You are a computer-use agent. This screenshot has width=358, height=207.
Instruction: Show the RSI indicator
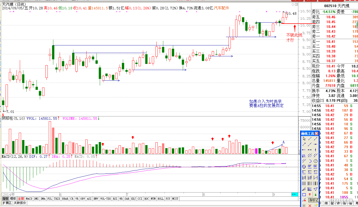coord(115,199)
